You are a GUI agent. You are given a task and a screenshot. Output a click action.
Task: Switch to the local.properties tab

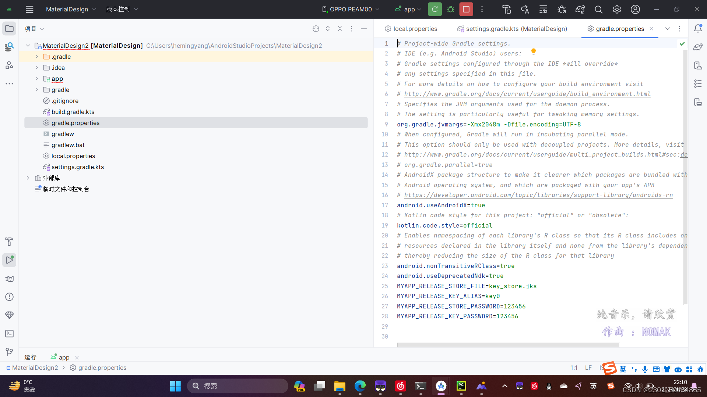(415, 28)
